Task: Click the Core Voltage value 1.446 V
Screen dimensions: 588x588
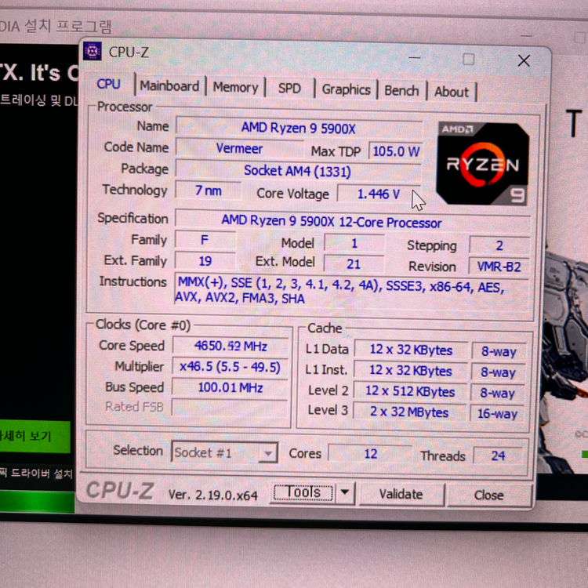Action: (x=379, y=194)
